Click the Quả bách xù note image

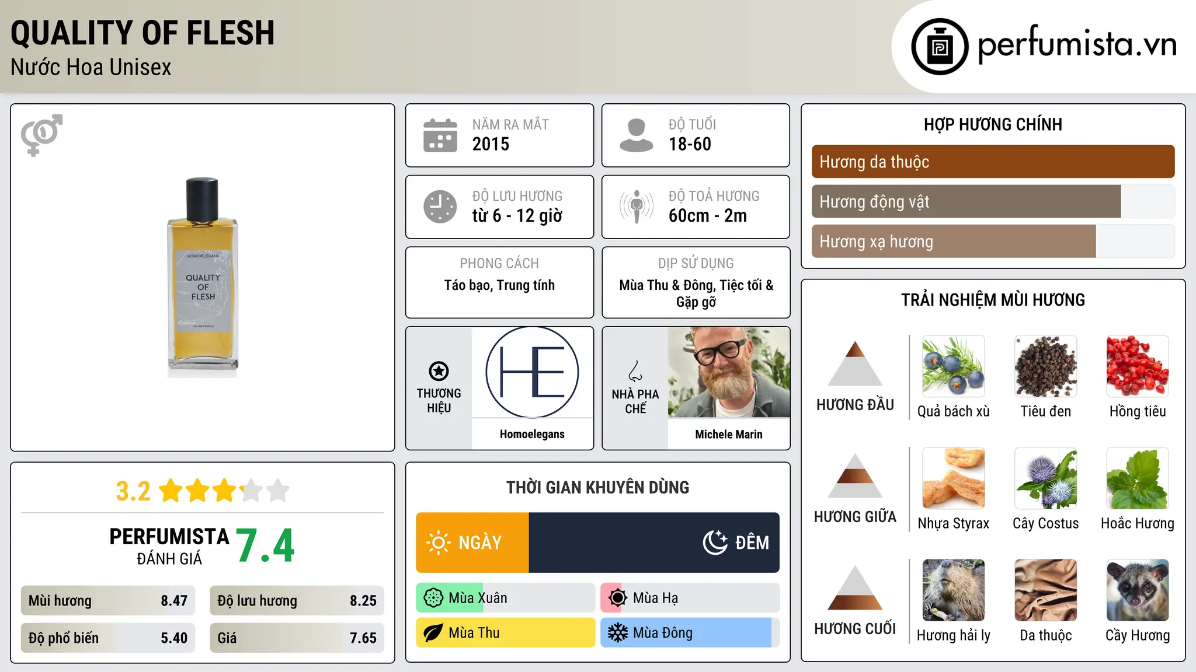(x=954, y=366)
